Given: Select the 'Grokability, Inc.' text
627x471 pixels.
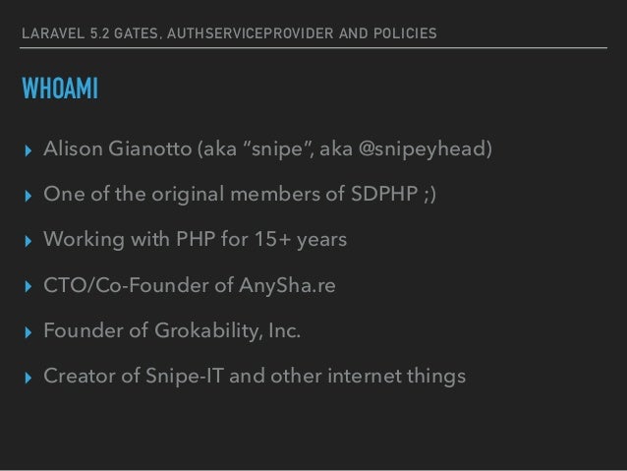Looking at the screenshot, I should [x=227, y=331].
